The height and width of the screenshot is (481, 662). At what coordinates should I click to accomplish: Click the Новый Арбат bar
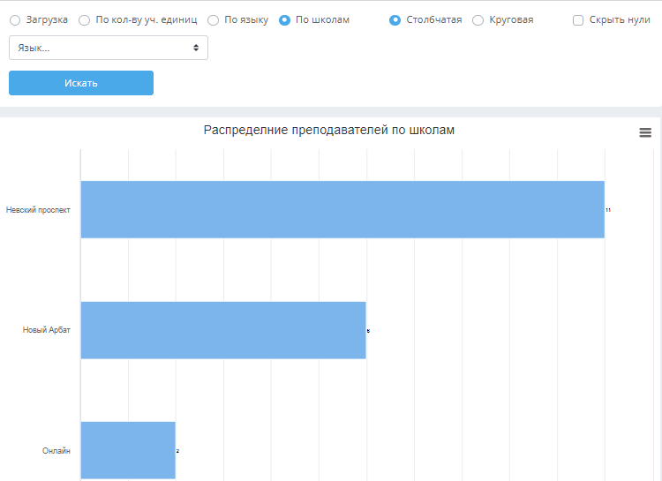pyautogui.click(x=223, y=330)
